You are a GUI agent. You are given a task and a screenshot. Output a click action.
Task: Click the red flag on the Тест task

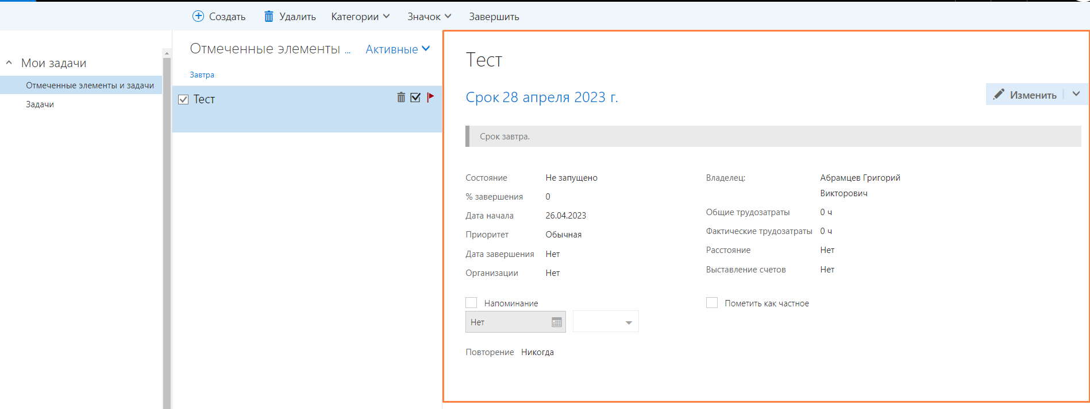pyautogui.click(x=430, y=98)
